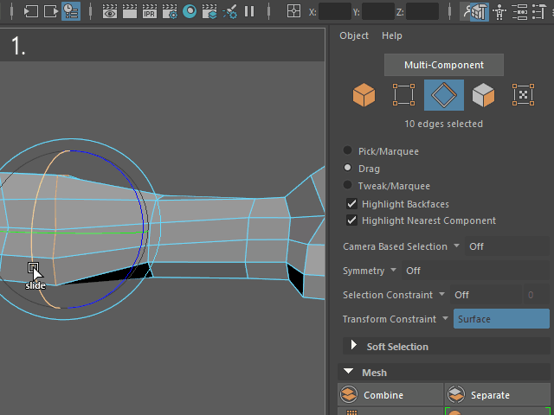This screenshot has width=554, height=415.
Task: Click the IPR render icon
Action: tap(150, 12)
